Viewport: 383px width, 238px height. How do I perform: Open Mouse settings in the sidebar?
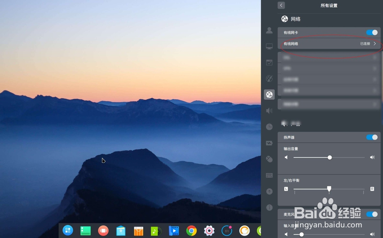click(269, 159)
